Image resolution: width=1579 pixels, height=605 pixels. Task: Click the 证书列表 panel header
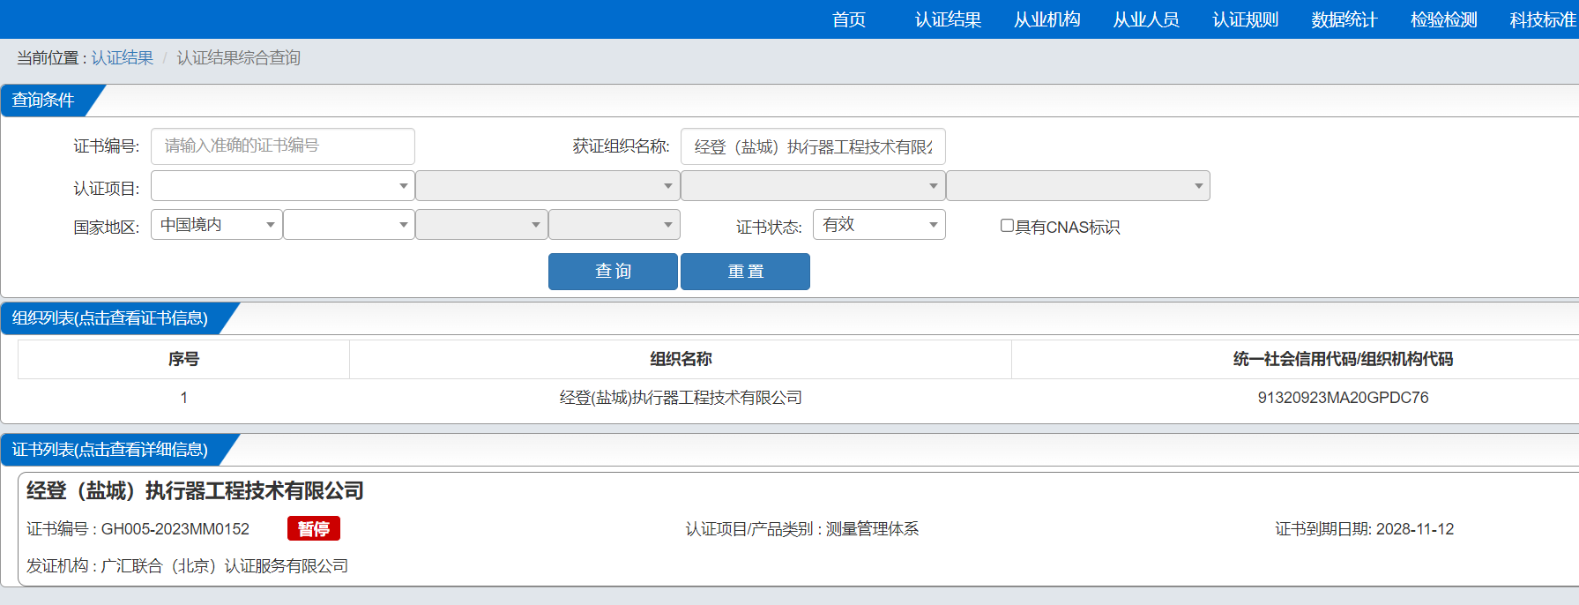pyautogui.click(x=110, y=450)
